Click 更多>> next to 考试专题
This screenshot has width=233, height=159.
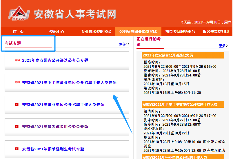click(124, 44)
